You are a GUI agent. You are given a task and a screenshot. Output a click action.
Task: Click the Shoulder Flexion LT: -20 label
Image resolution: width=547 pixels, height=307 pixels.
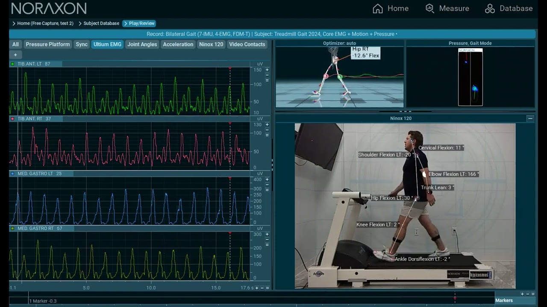click(x=386, y=155)
